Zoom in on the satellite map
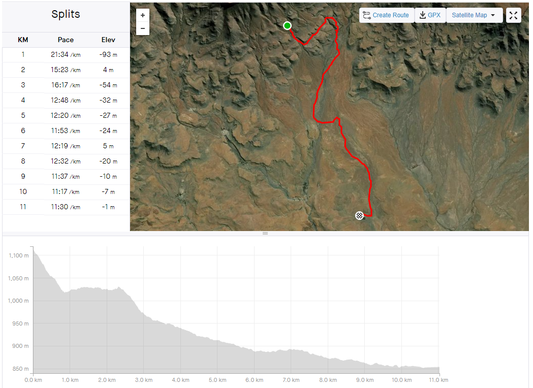This screenshot has width=533, height=388. tap(143, 16)
